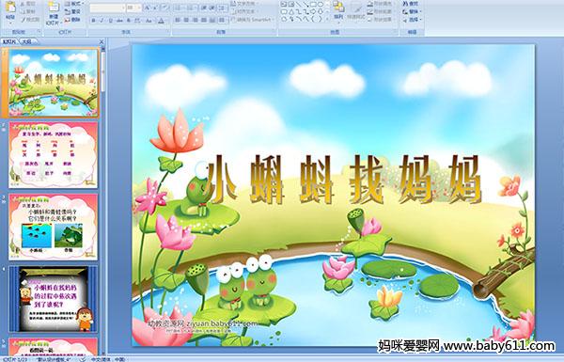Switch to the Slides (幻灯片) tab
This screenshot has width=564, height=362.
pos(9,41)
